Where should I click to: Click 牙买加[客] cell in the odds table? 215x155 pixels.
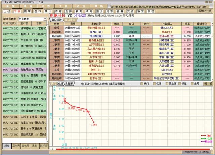(96, 36)
